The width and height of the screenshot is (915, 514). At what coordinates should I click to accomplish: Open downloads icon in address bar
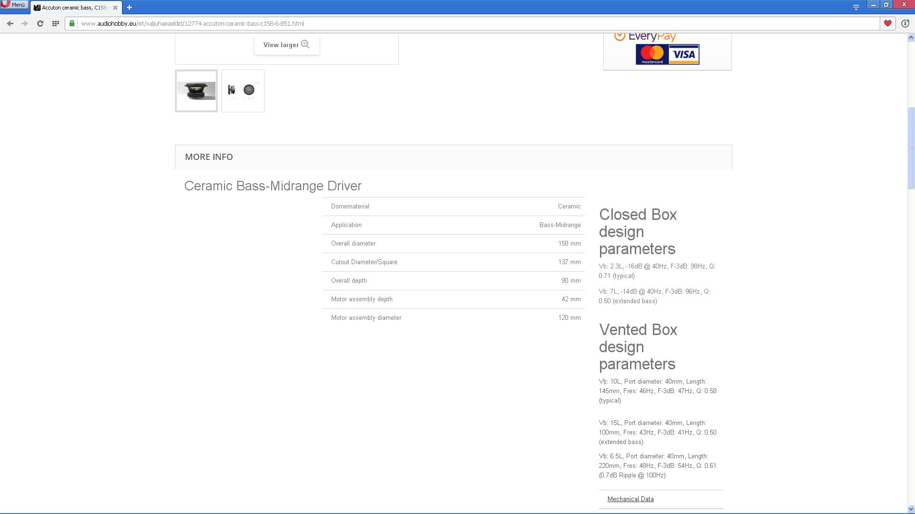tap(905, 23)
